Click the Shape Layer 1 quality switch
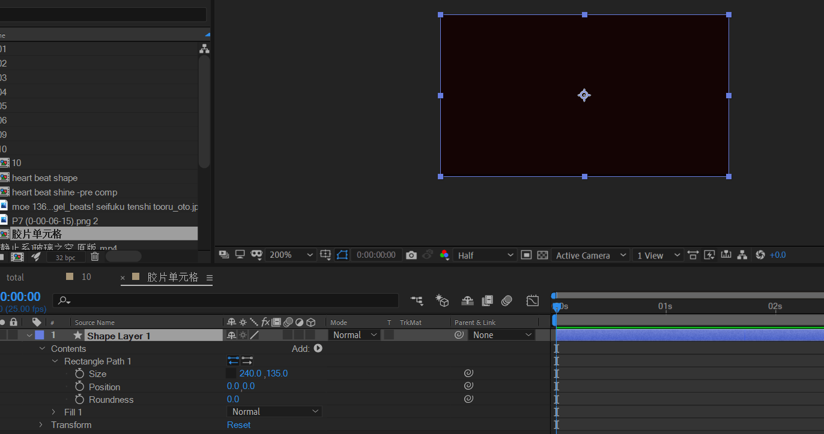Viewport: 824px width, 434px height. (254, 335)
